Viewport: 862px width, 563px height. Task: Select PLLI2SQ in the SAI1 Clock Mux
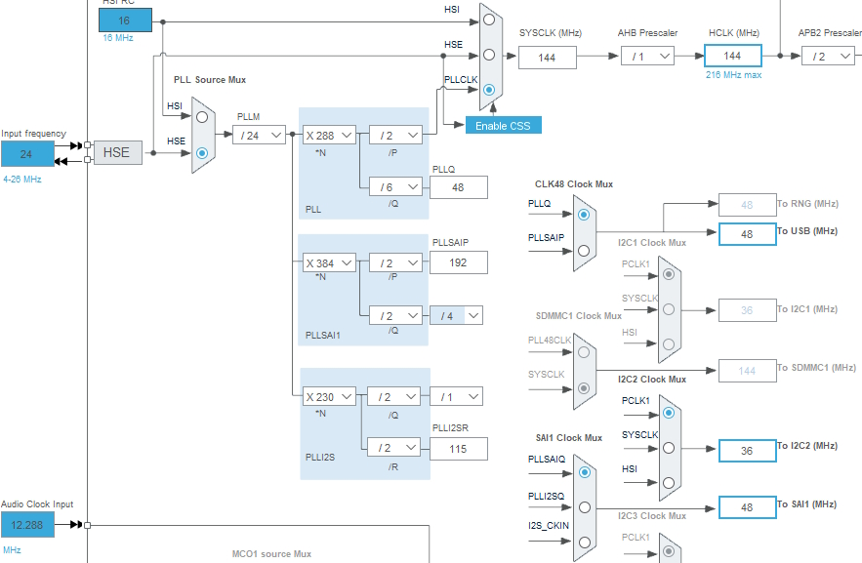[x=585, y=507]
